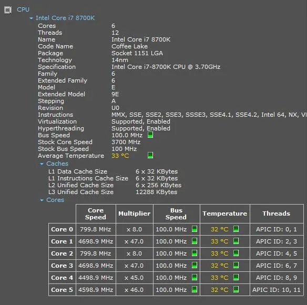
Task: Collapse the Intel Core i7 8700K node
Action: tap(31, 18)
